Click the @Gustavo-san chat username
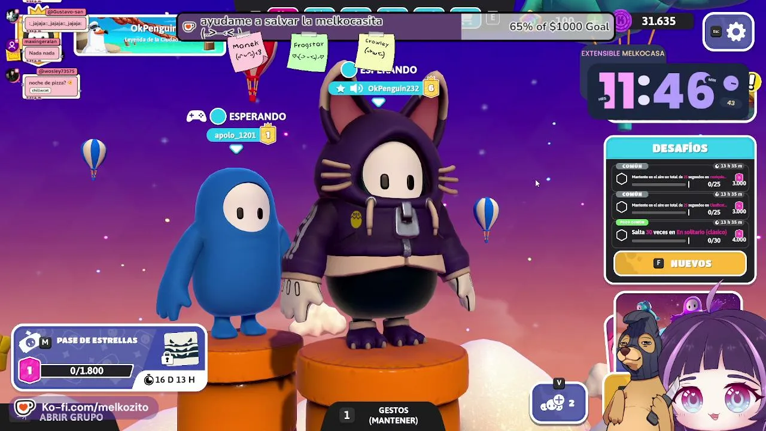Viewport: 766px width, 431px height. (x=65, y=12)
